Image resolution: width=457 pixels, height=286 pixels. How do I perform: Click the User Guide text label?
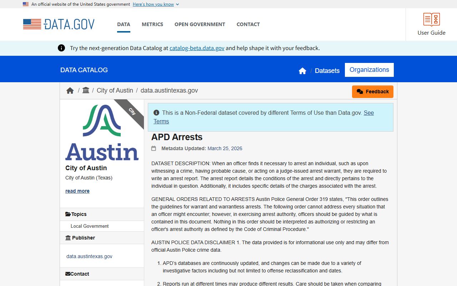point(431,33)
